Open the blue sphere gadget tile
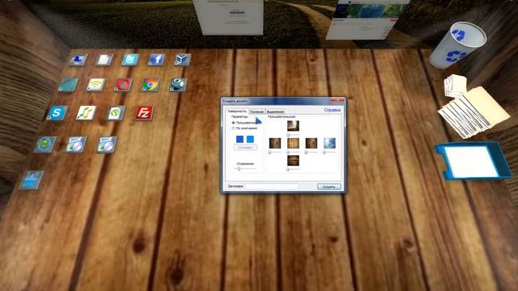This screenshot has width=518, height=291. 178,84
